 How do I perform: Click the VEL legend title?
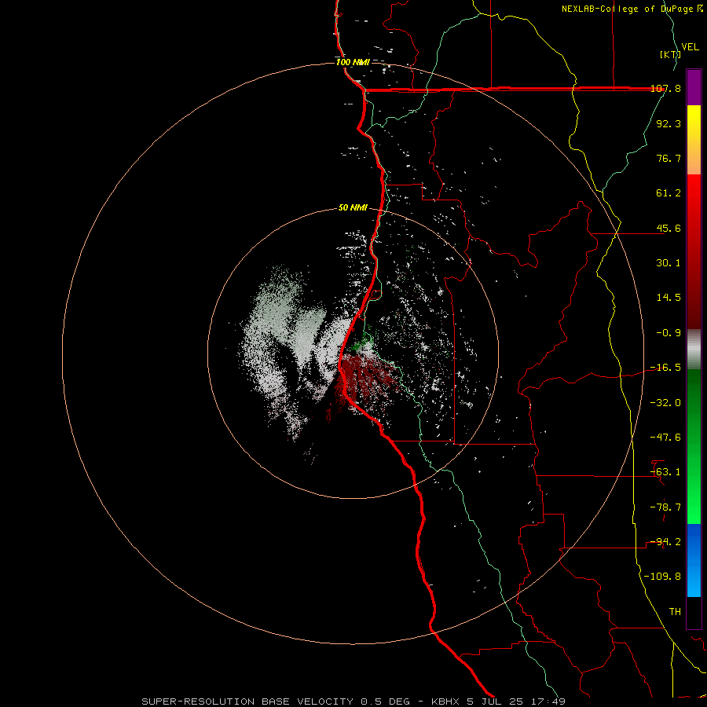click(690, 47)
